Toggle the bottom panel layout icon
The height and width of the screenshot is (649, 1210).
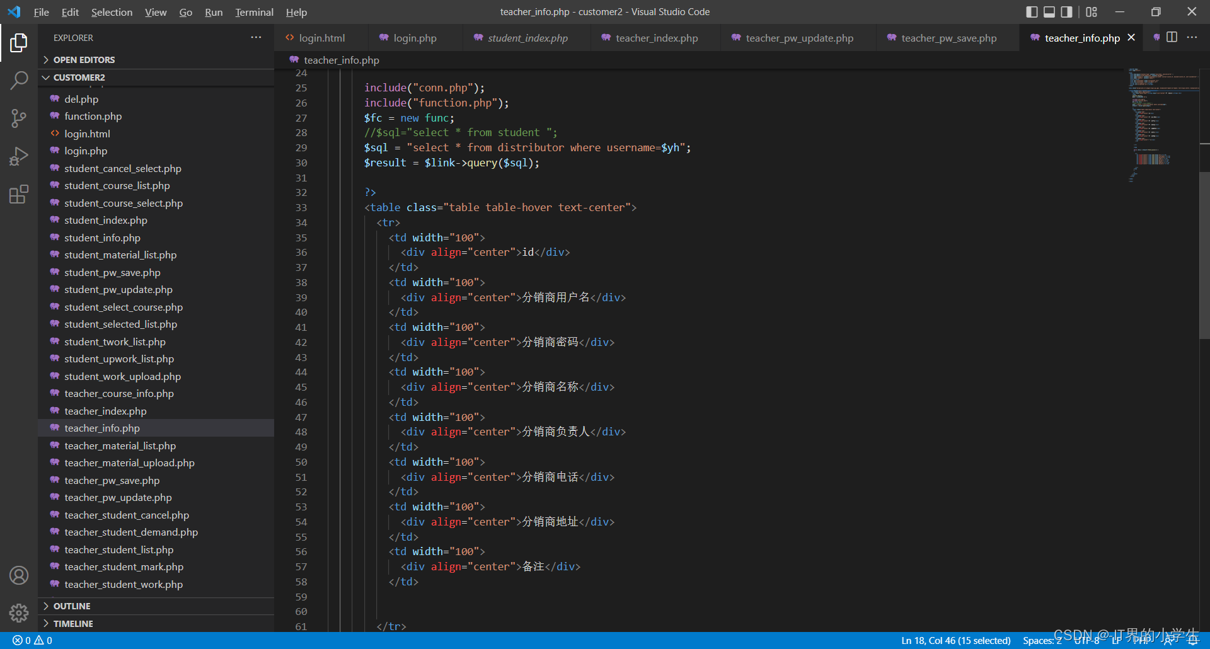pyautogui.click(x=1049, y=12)
